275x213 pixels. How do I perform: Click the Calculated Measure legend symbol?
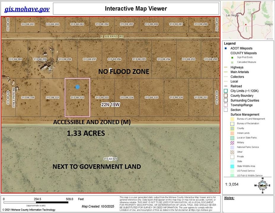point(233,62)
